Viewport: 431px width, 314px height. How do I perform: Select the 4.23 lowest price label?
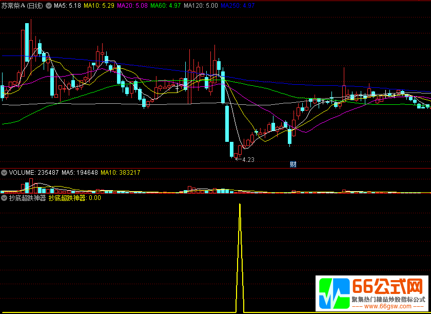coord(248,160)
